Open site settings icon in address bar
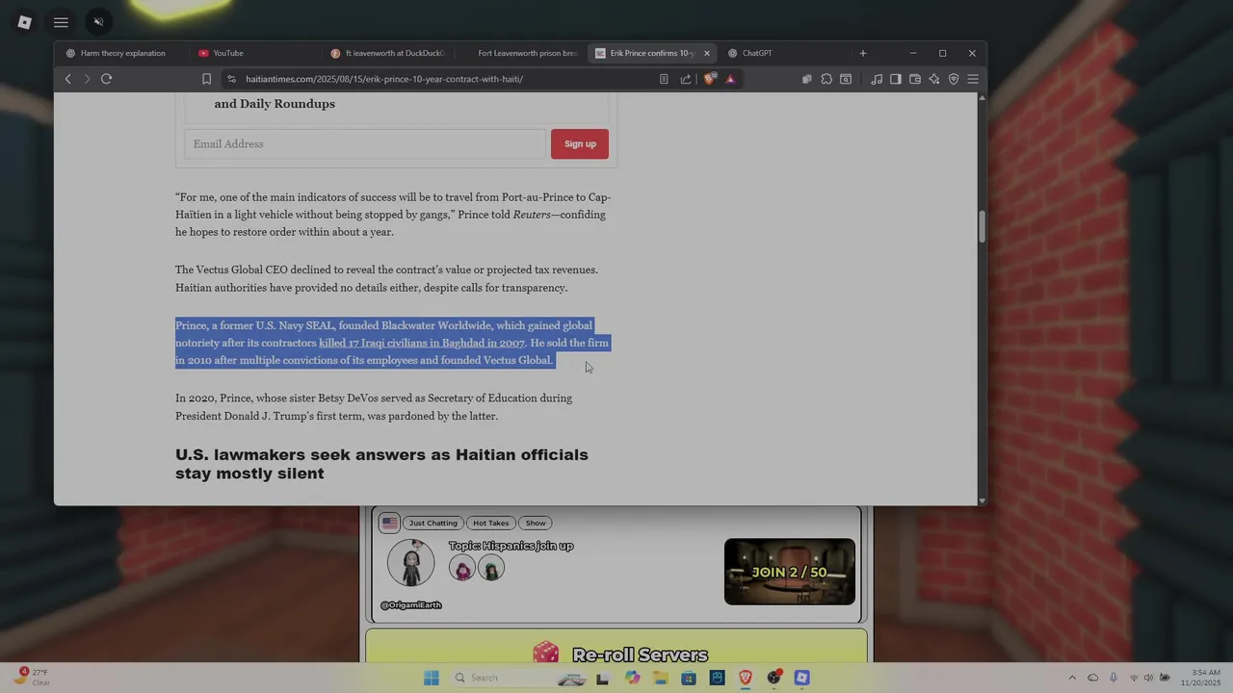The width and height of the screenshot is (1233, 693). (x=231, y=79)
